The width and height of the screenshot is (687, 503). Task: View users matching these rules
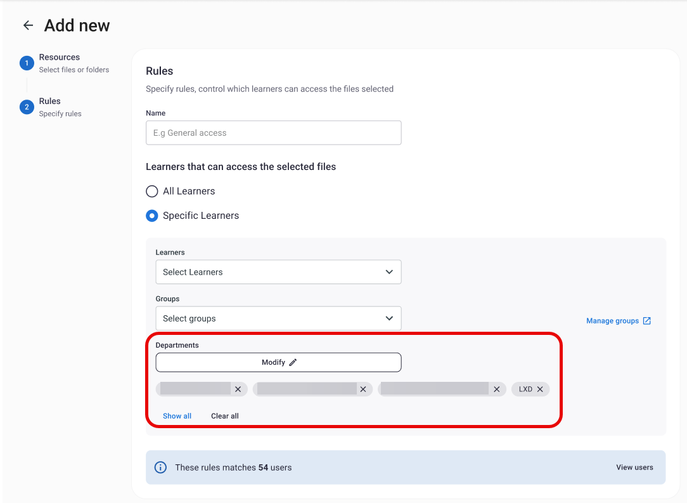tap(634, 467)
